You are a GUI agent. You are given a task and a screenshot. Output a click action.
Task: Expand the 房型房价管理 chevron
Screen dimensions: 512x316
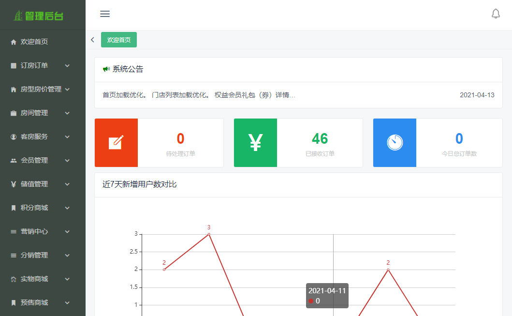click(67, 89)
